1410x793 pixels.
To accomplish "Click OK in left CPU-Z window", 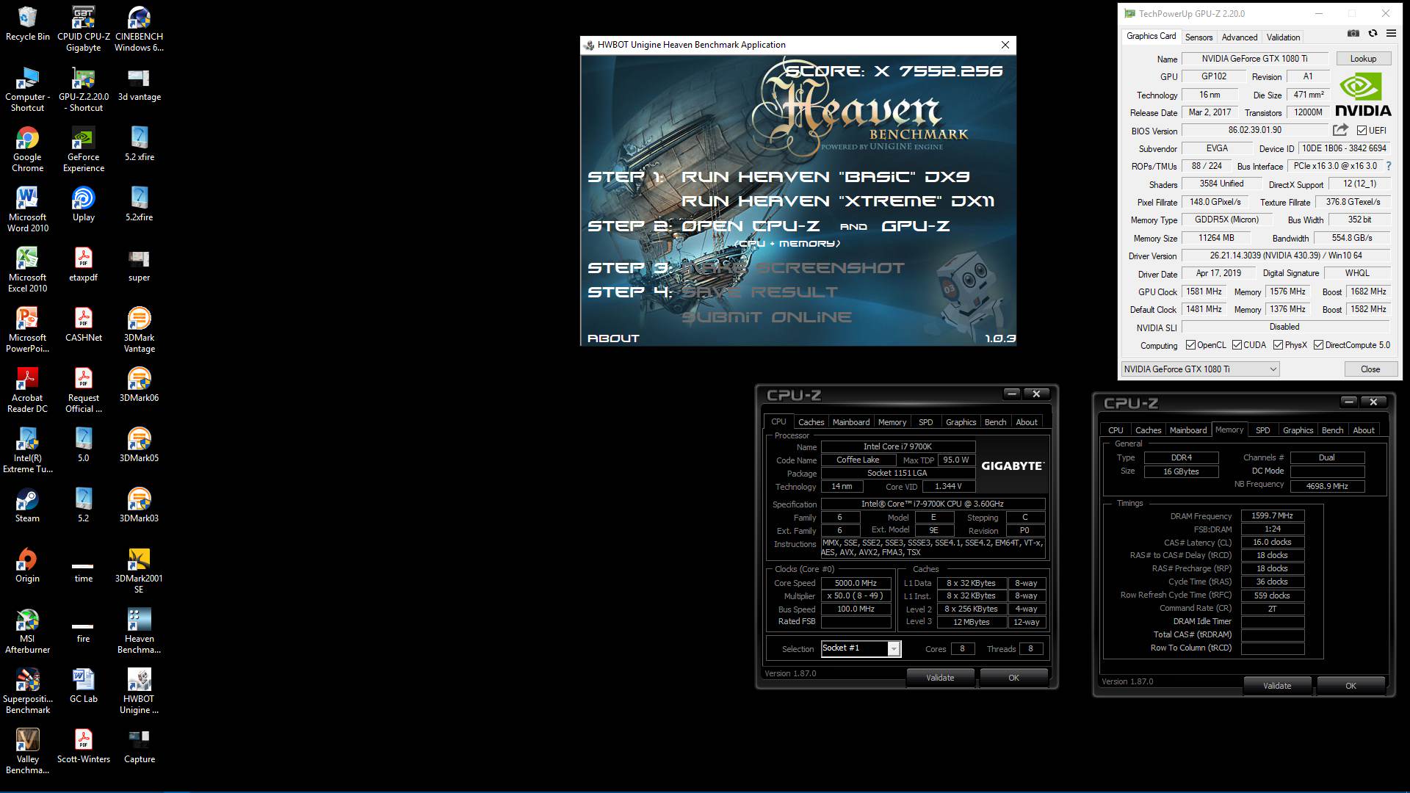I will pyautogui.click(x=1013, y=678).
